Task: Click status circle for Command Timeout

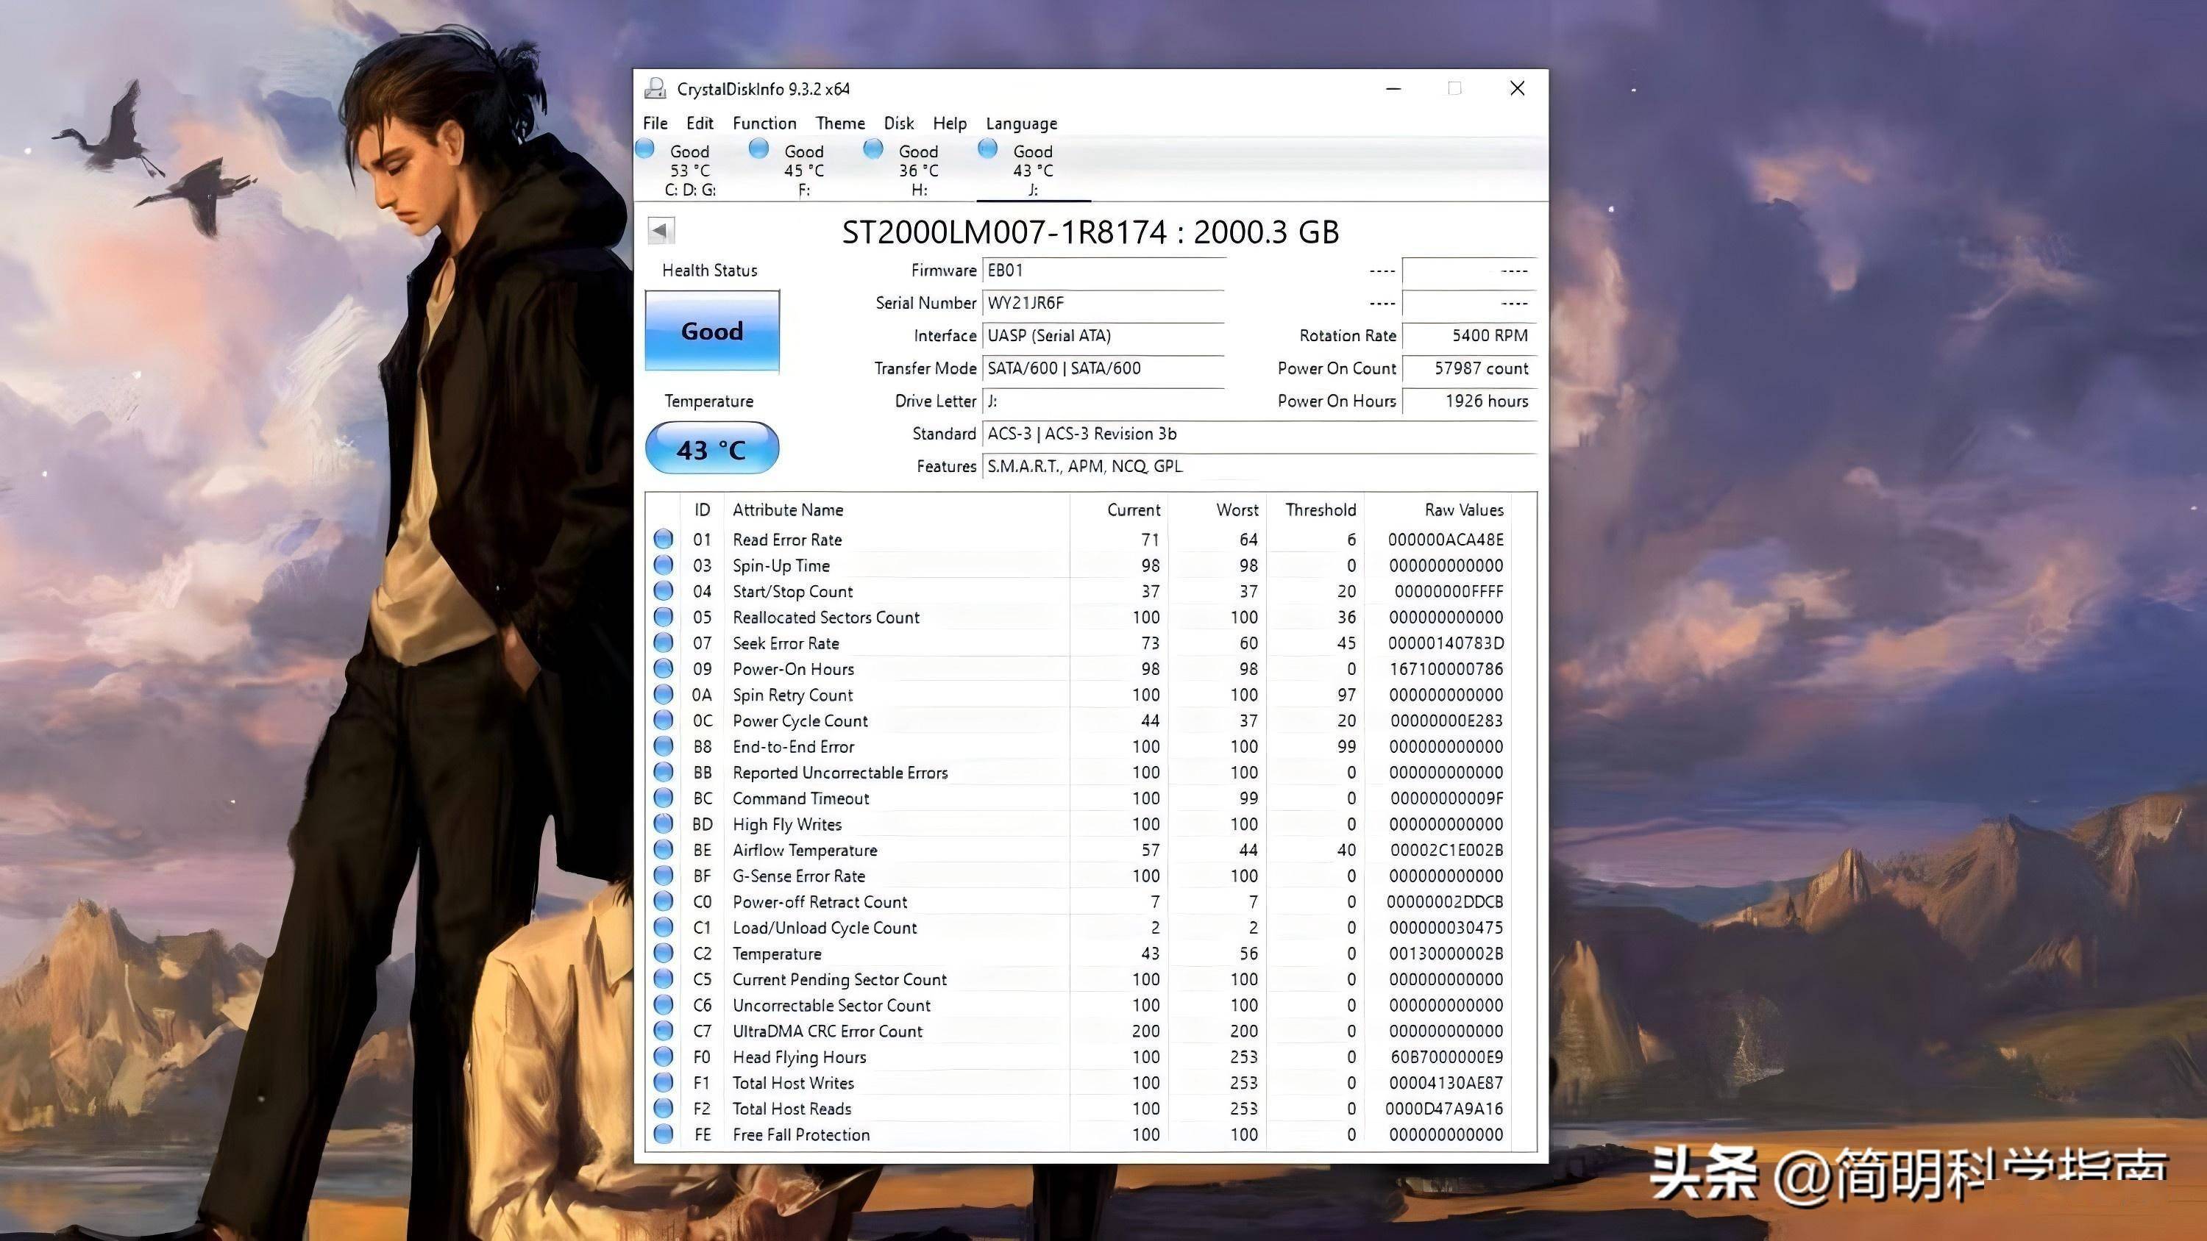Action: tap(663, 798)
